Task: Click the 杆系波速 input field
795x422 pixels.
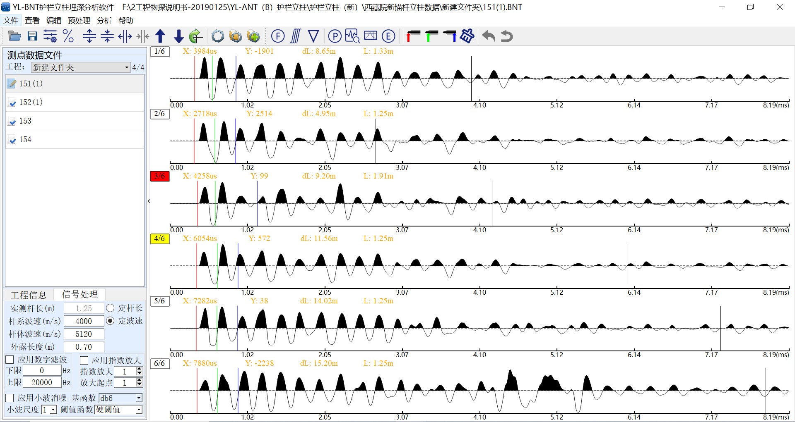Action: (84, 321)
